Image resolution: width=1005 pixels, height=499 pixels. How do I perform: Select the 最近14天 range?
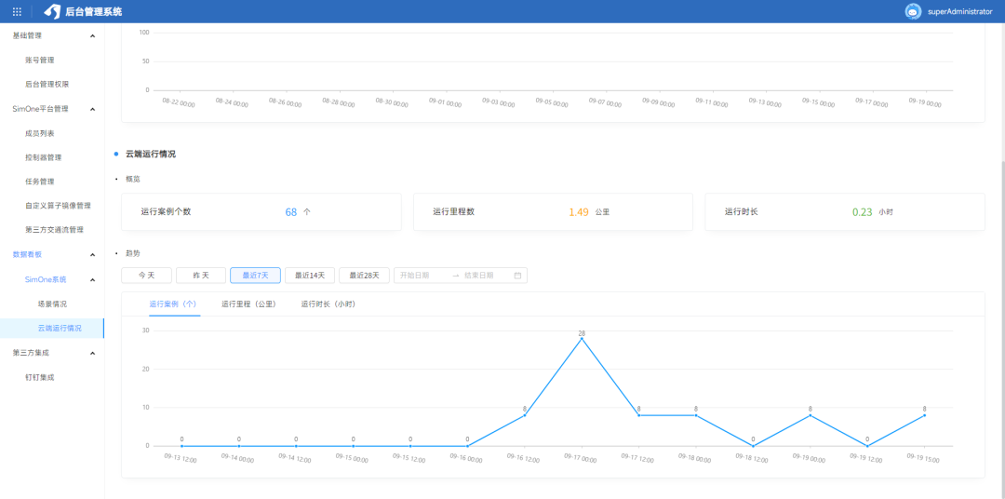click(310, 276)
